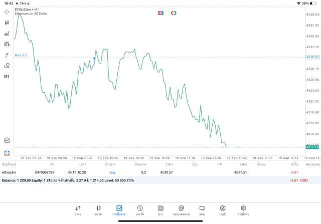Tap the BUY 0.2 order line label
Viewport: 321px width, 224px height.
[21, 55]
